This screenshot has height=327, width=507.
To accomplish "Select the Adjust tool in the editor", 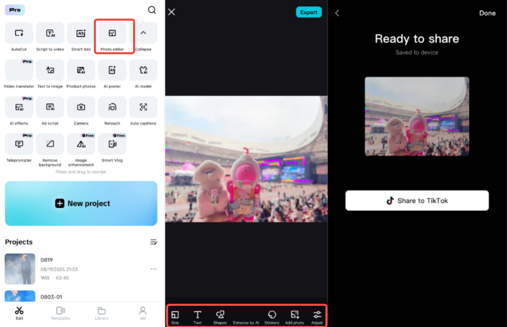I will pos(317,316).
